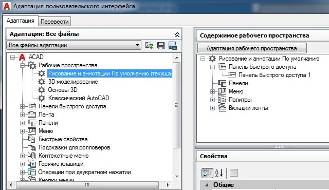Sort properties alphabetically A-Z icon

coord(219,173)
